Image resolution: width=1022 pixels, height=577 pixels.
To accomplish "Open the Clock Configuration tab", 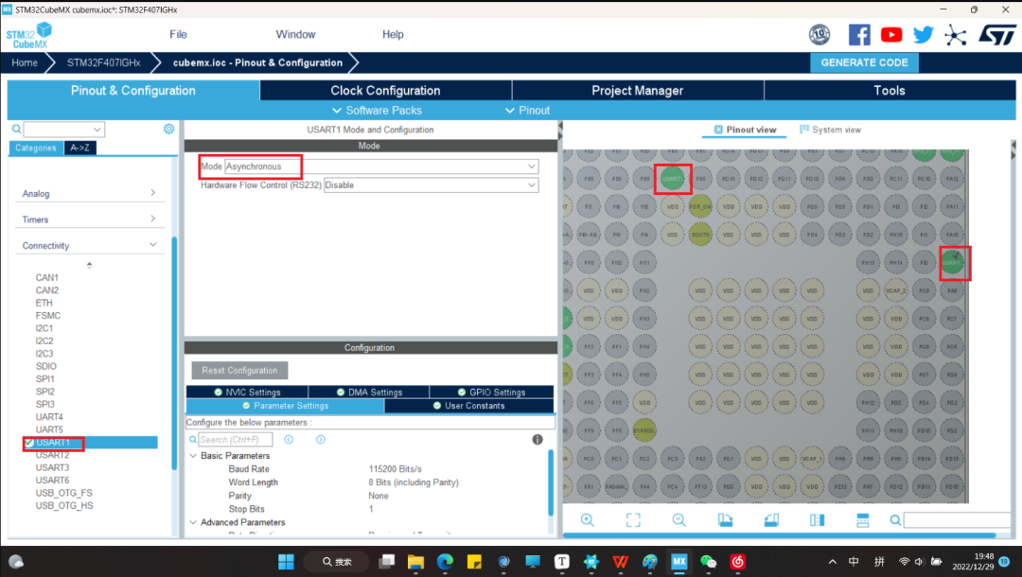I will click(x=385, y=91).
